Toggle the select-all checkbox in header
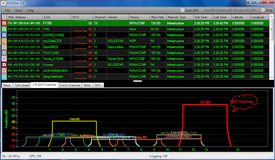The image size is (275, 160). click(4, 17)
